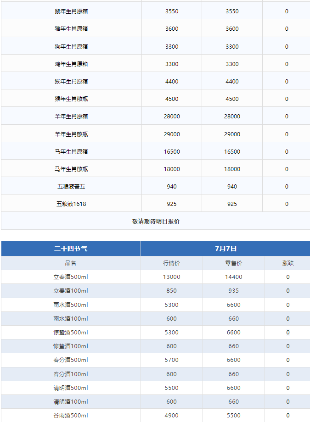Click the 13000 market price for 立春酒500ml
The image size is (310, 422).
point(171,277)
